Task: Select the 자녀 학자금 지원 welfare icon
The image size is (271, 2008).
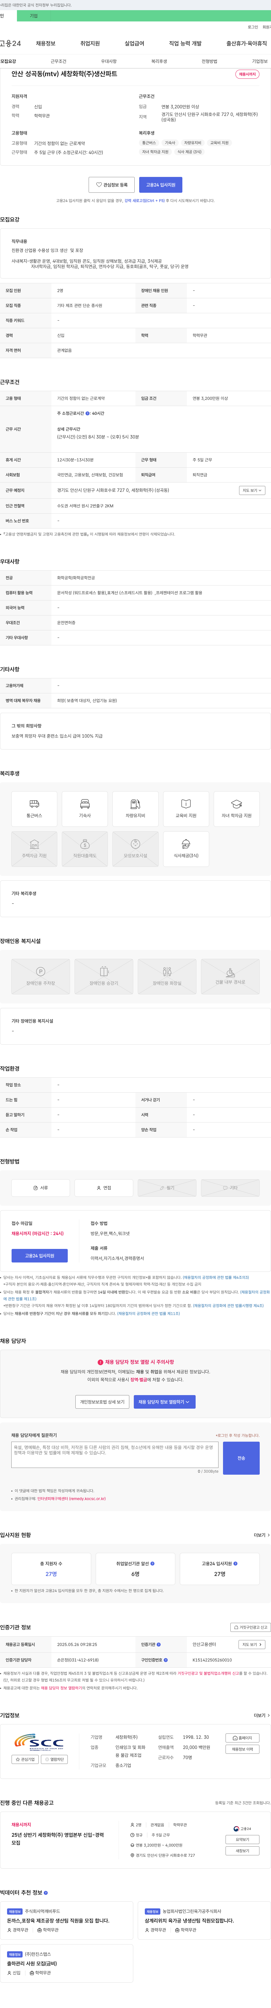Action: point(237,808)
